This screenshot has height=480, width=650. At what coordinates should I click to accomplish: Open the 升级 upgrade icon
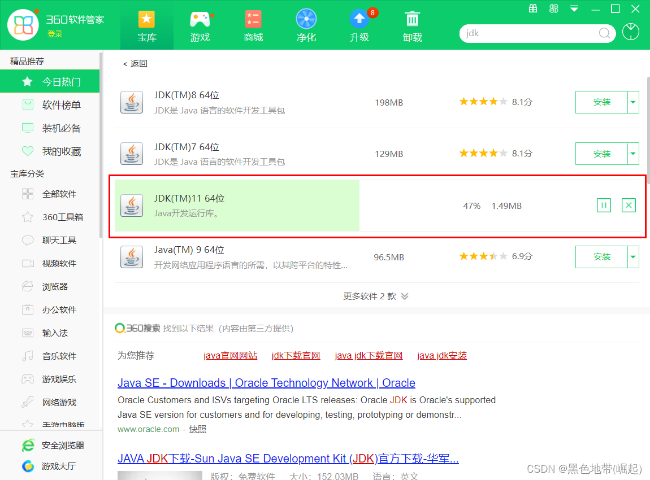click(x=359, y=20)
